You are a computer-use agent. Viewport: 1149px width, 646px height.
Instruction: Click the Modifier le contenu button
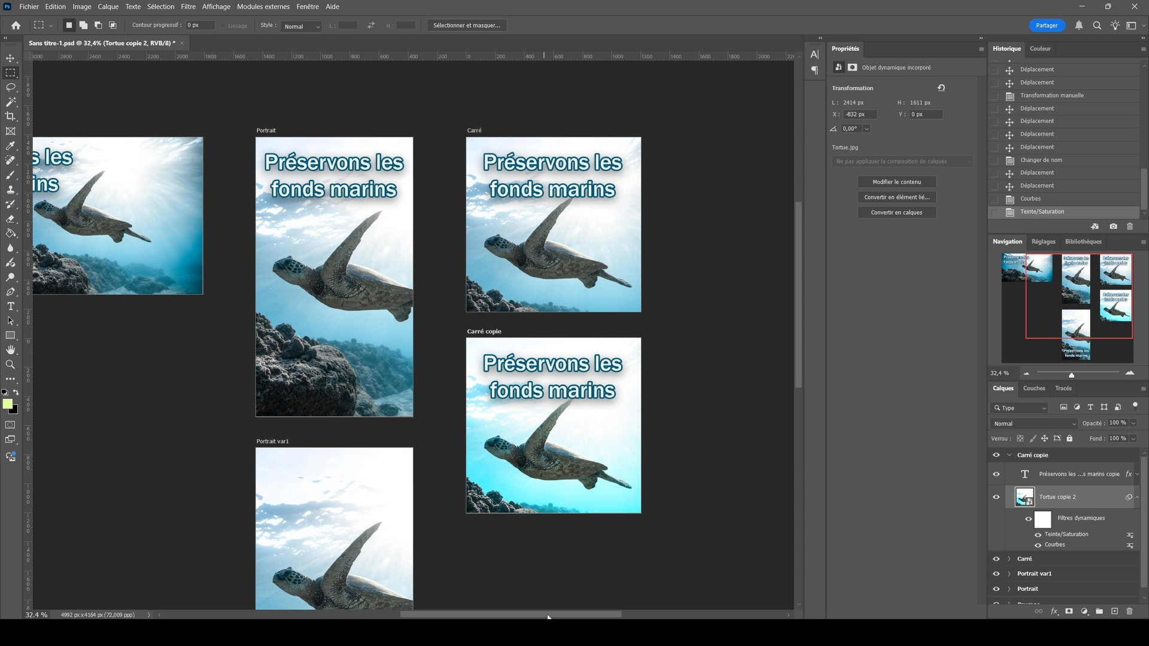(x=896, y=182)
